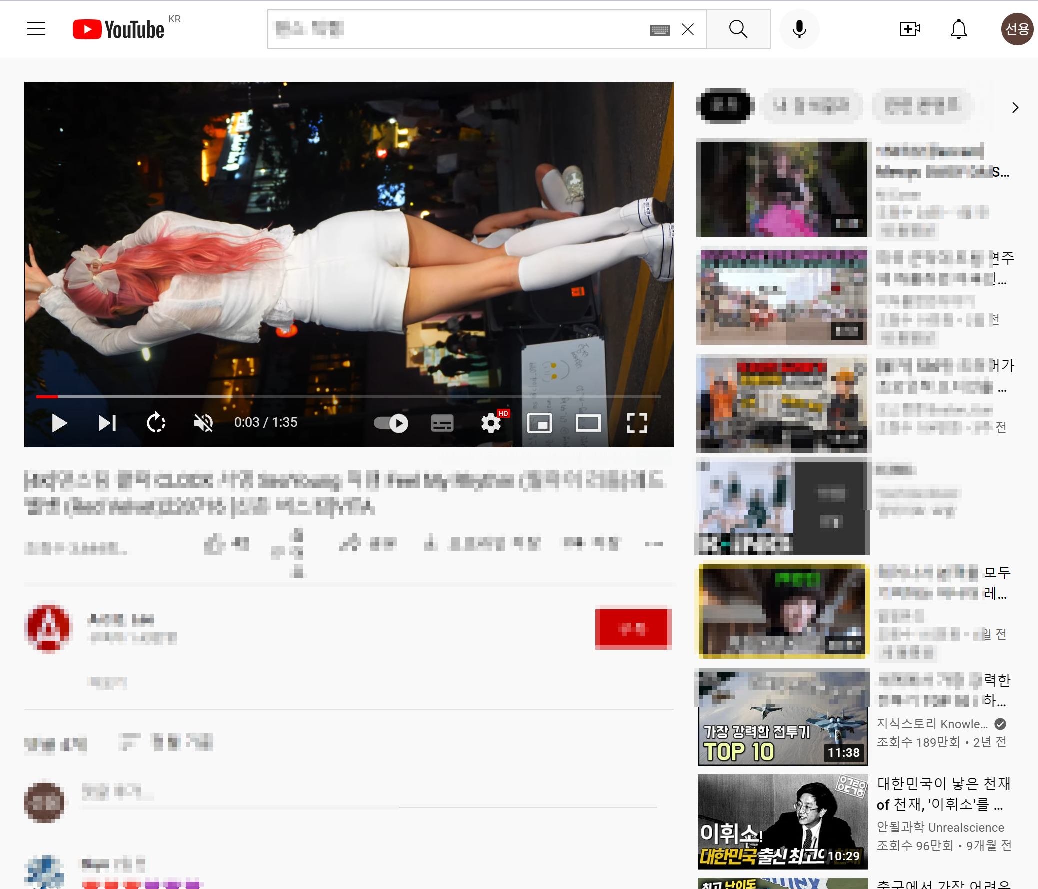This screenshot has width=1038, height=889.
Task: Unmute the video volume
Action: tap(203, 423)
